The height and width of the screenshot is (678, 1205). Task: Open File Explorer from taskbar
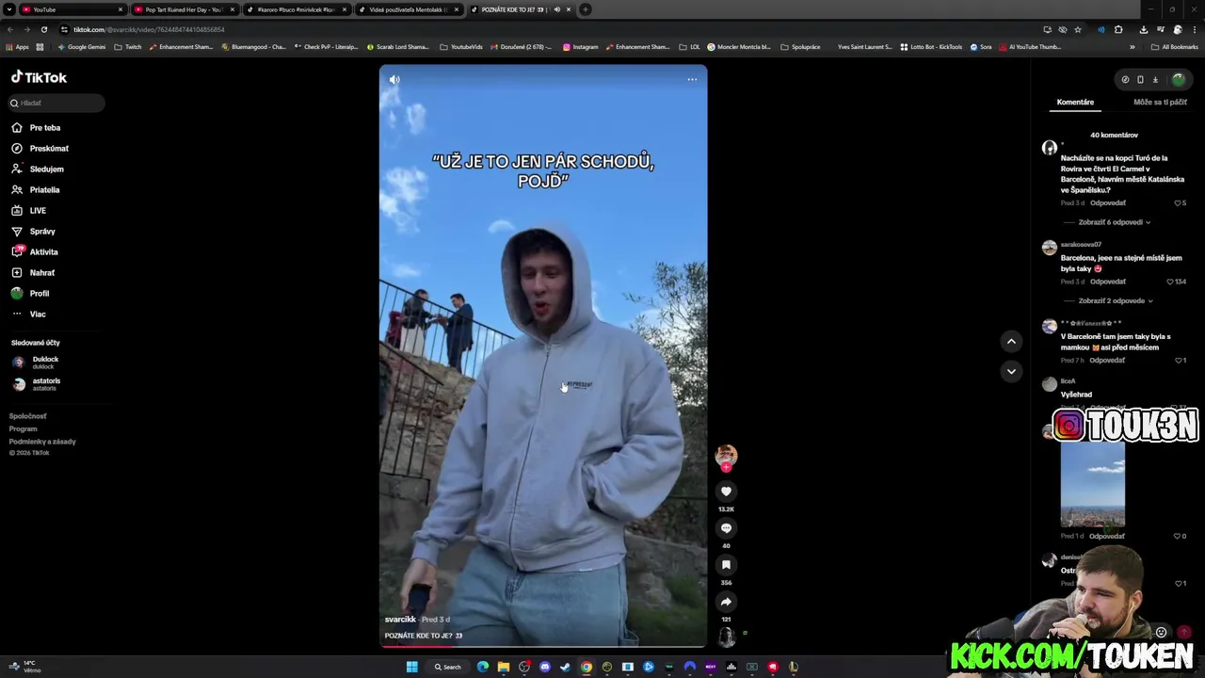pos(504,667)
